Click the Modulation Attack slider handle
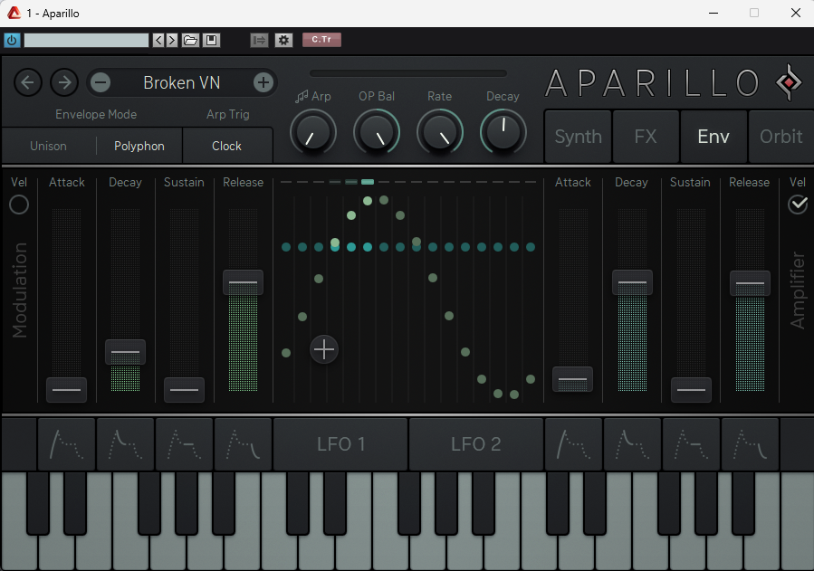This screenshot has height=571, width=814. click(66, 389)
